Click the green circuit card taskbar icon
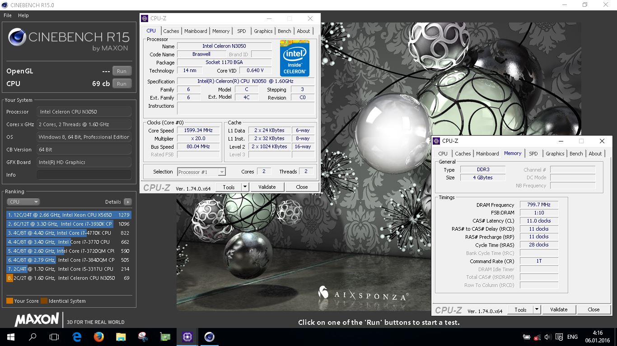The height and width of the screenshot is (346, 617). (x=165, y=337)
